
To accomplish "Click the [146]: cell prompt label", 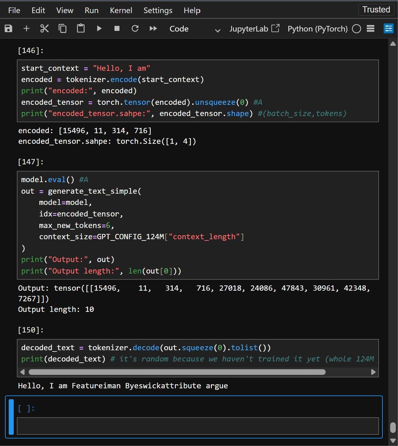I will coord(31,51).
